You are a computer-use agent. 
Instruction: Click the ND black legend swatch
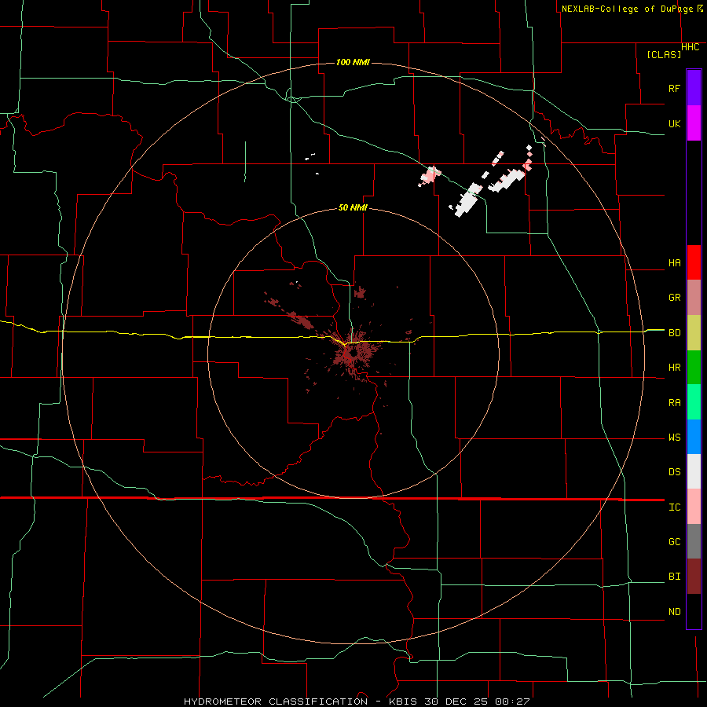pos(694,611)
